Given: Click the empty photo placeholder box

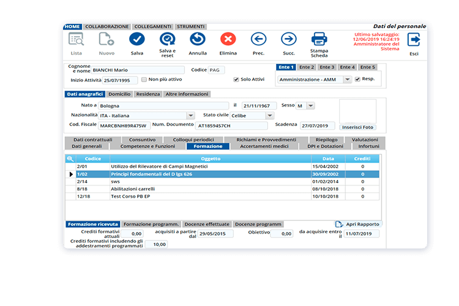Looking at the screenshot, I should (358, 111).
